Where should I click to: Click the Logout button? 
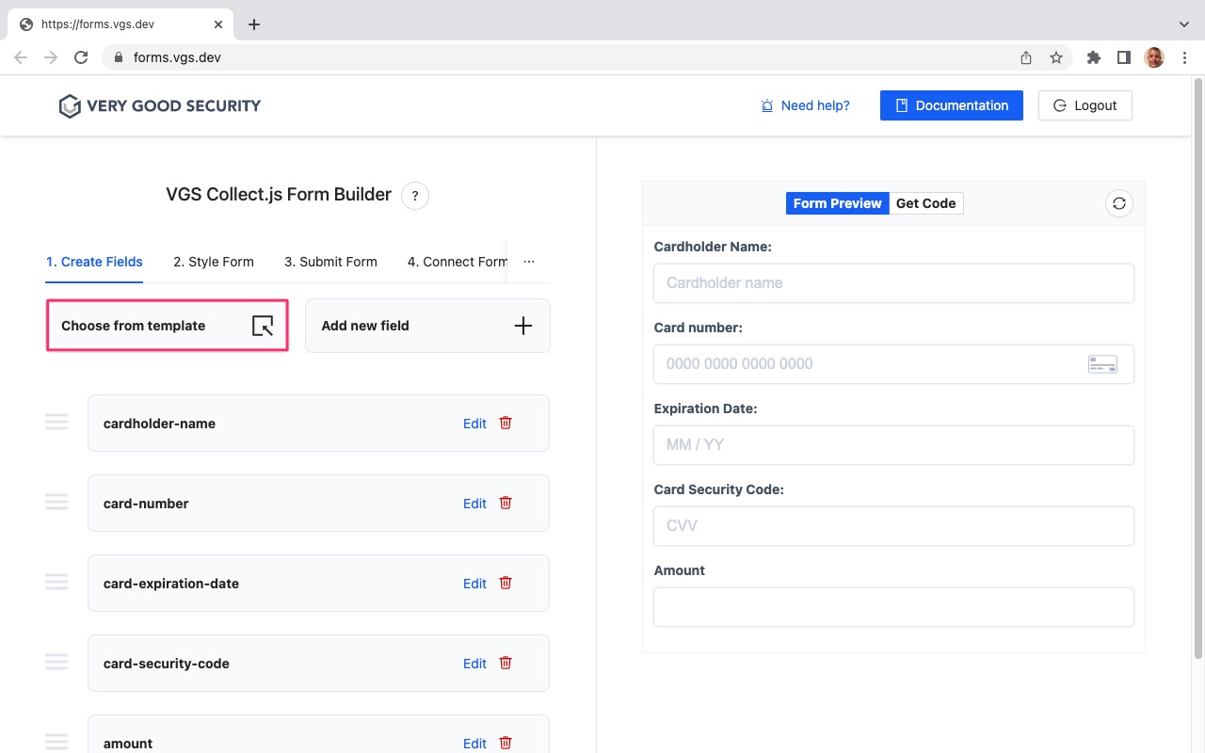pyautogui.click(x=1085, y=105)
